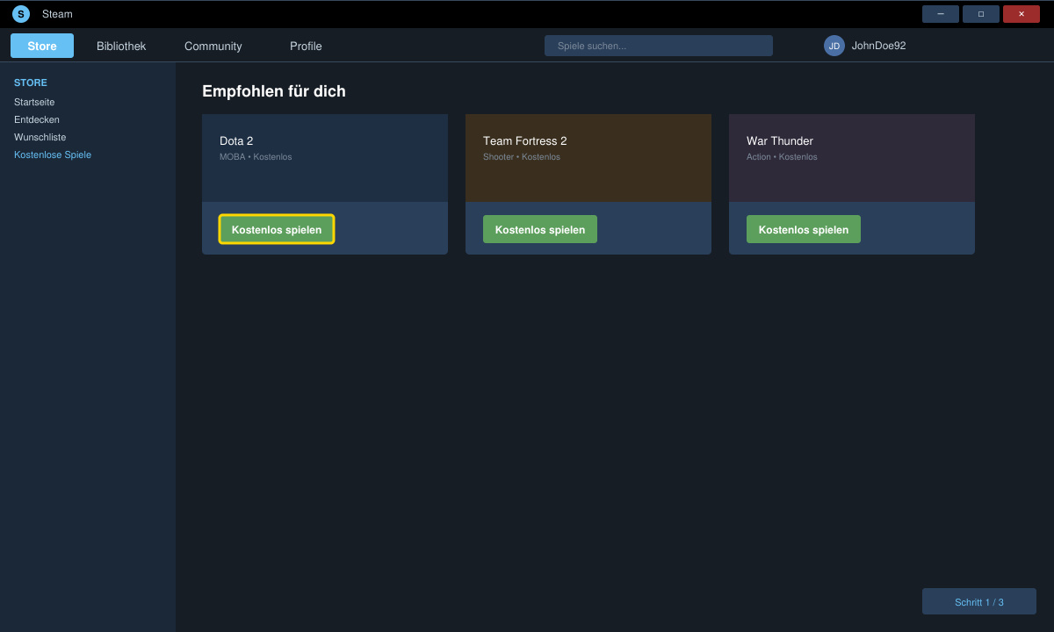Click Kostenlos spielen for War Thunder
Viewport: 1054px width, 632px height.
pyautogui.click(x=804, y=229)
